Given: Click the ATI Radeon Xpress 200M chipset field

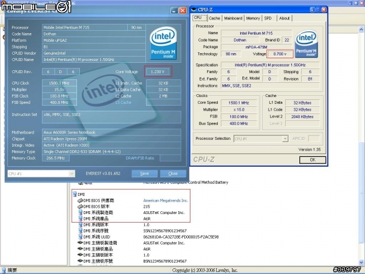Looking at the screenshot, I should pyautogui.click(x=112, y=139).
